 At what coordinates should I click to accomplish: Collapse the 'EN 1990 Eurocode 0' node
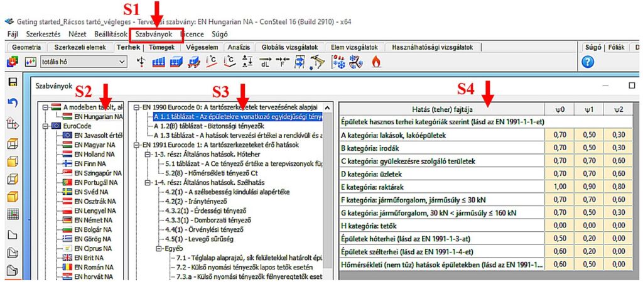tap(137, 107)
